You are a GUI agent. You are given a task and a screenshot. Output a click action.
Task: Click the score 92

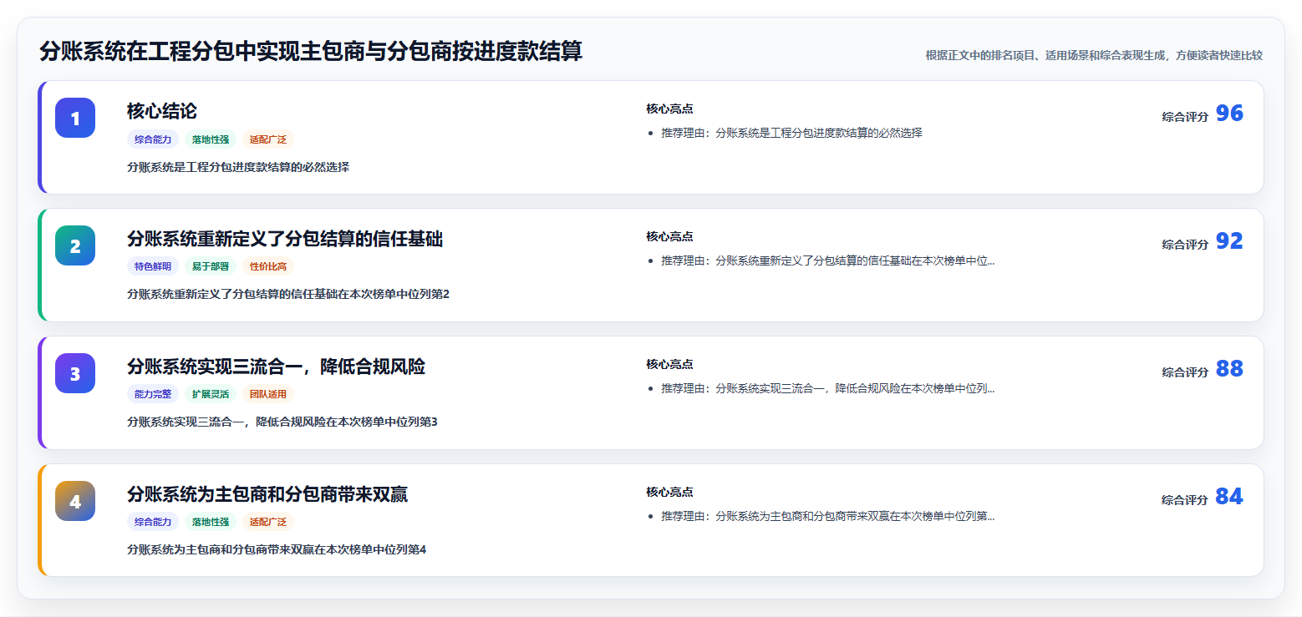click(x=1229, y=241)
